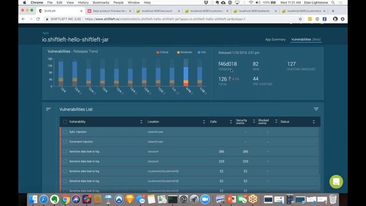Open PowerPoint from the dock

[231, 200]
